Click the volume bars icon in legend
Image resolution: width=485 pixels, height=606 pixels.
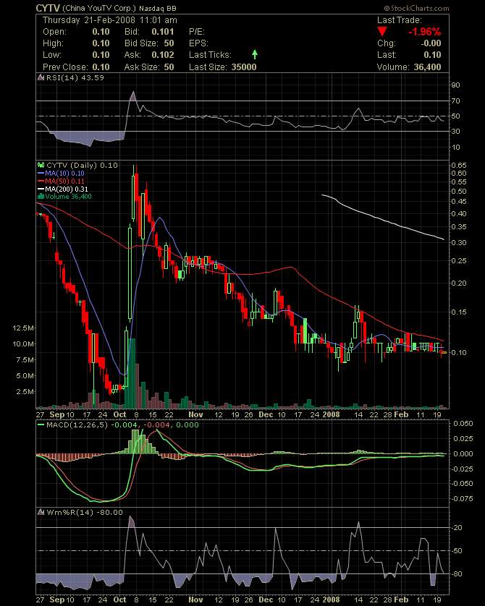click(x=41, y=196)
